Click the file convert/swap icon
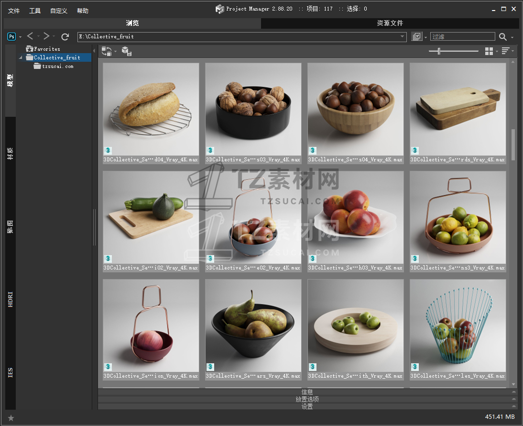Viewport: 523px width, 426px height. 107,51
